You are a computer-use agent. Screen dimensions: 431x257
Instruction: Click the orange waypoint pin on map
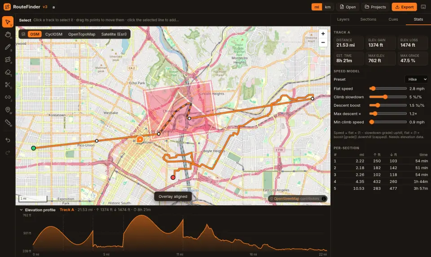[140, 139]
